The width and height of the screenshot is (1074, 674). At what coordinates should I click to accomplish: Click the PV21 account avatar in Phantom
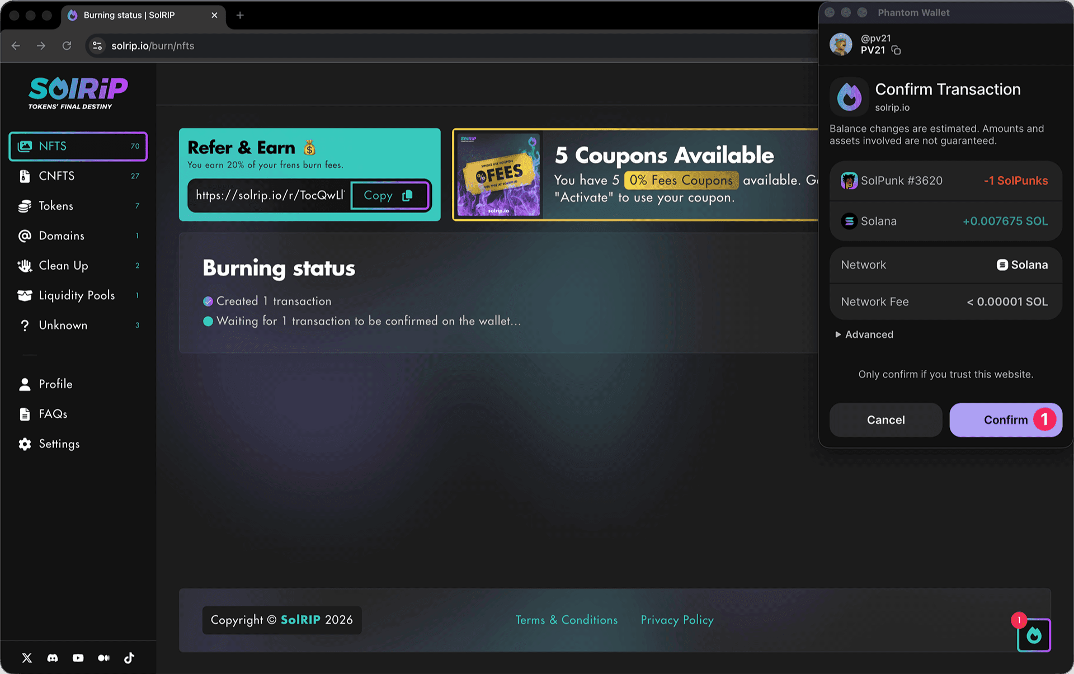click(x=841, y=44)
